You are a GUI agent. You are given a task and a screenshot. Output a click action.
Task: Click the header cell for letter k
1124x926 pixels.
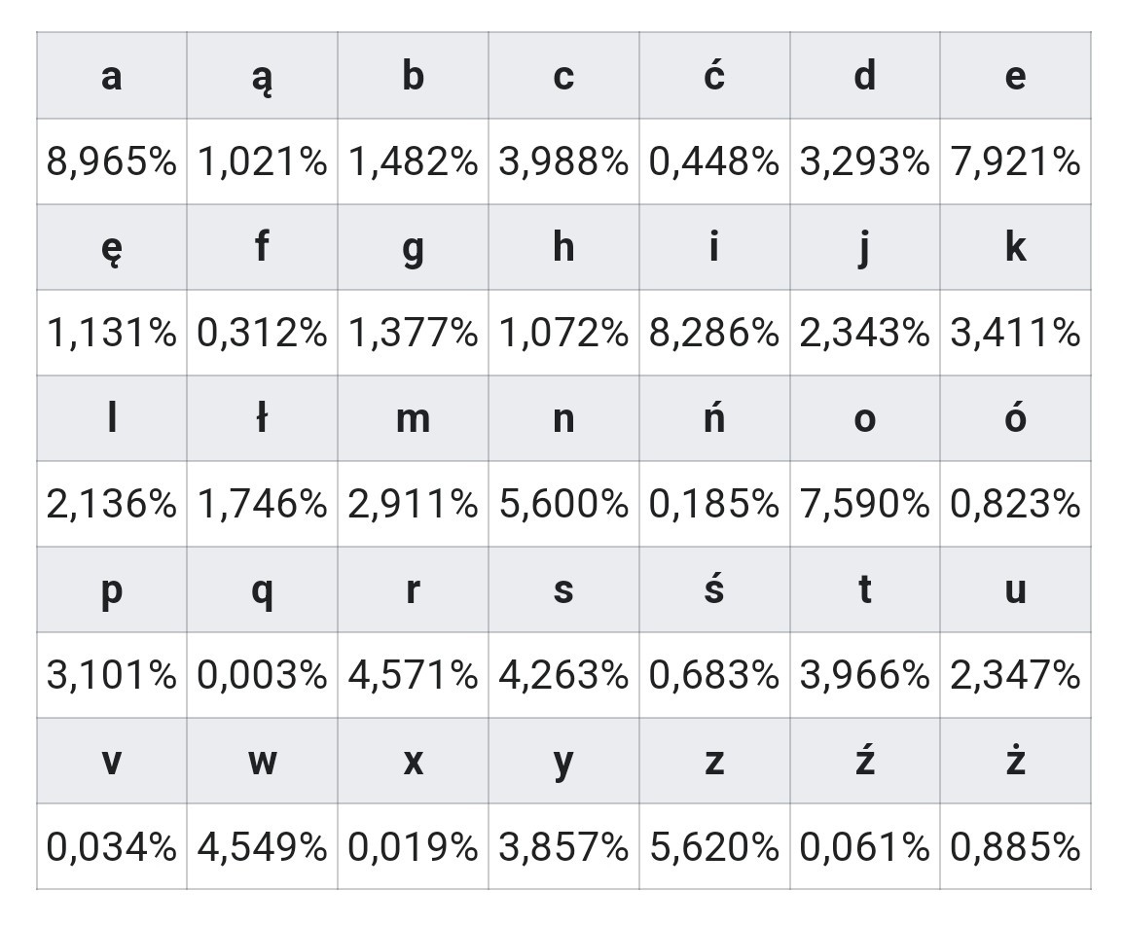pos(1015,247)
